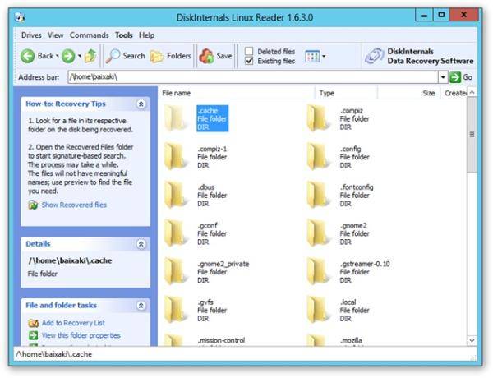The width and height of the screenshot is (493, 378).
Task: Click the View this folder properties link
Action: click(x=81, y=335)
